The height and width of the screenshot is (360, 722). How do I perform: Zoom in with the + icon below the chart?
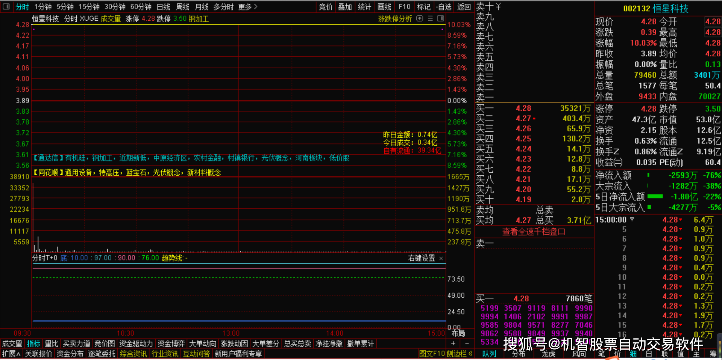pos(453,343)
